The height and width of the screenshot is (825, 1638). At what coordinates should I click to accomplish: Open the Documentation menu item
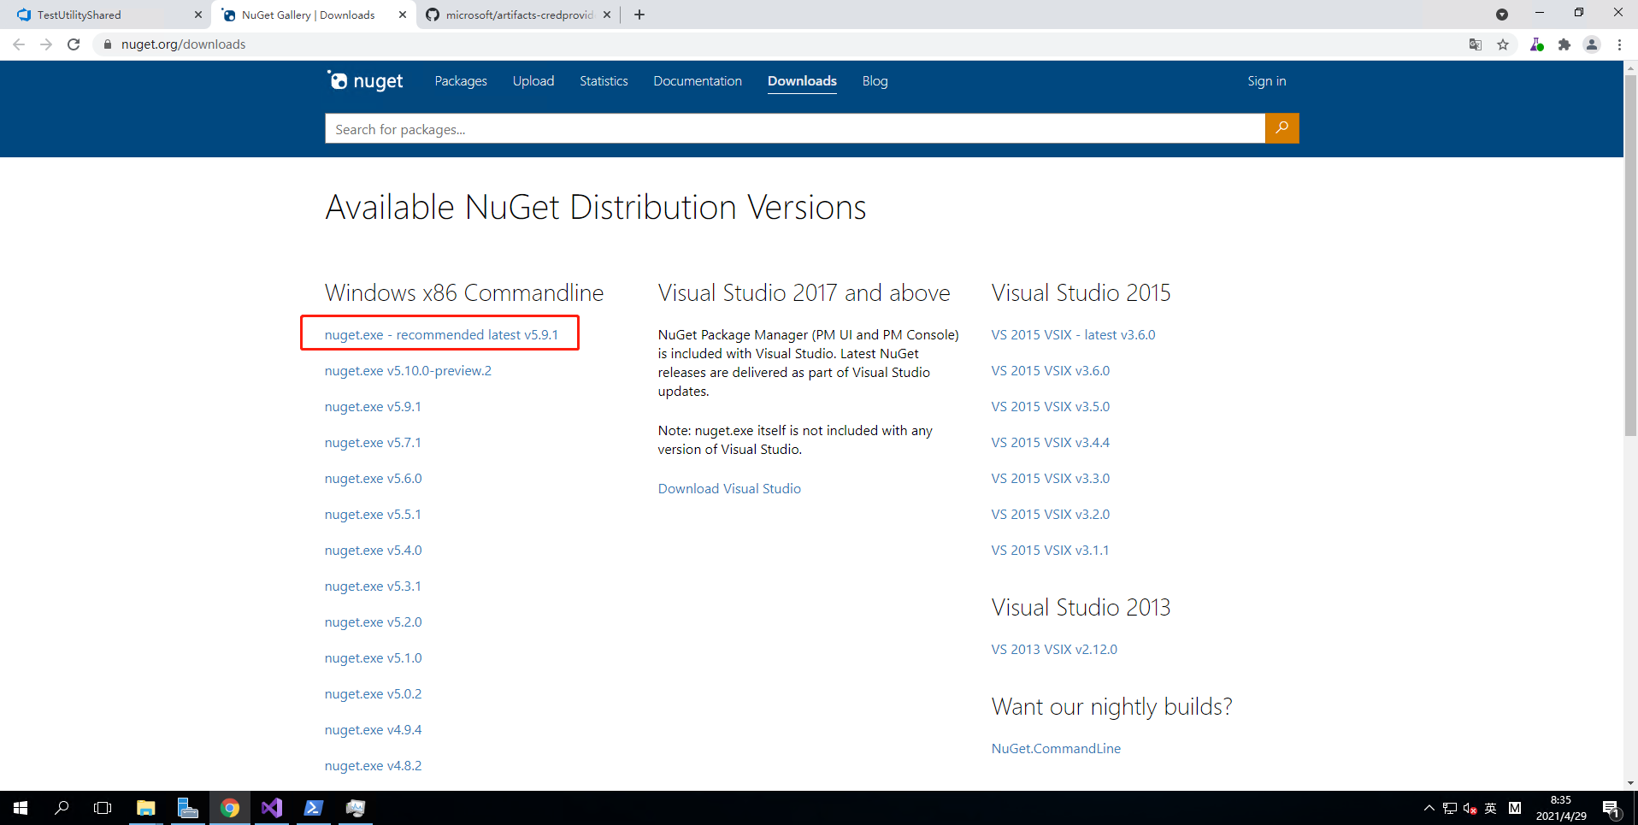click(x=698, y=81)
